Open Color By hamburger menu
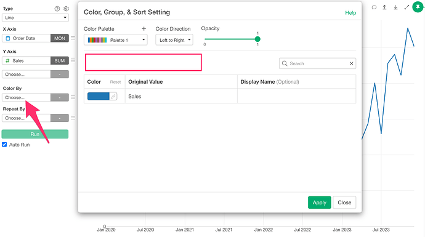 click(73, 97)
